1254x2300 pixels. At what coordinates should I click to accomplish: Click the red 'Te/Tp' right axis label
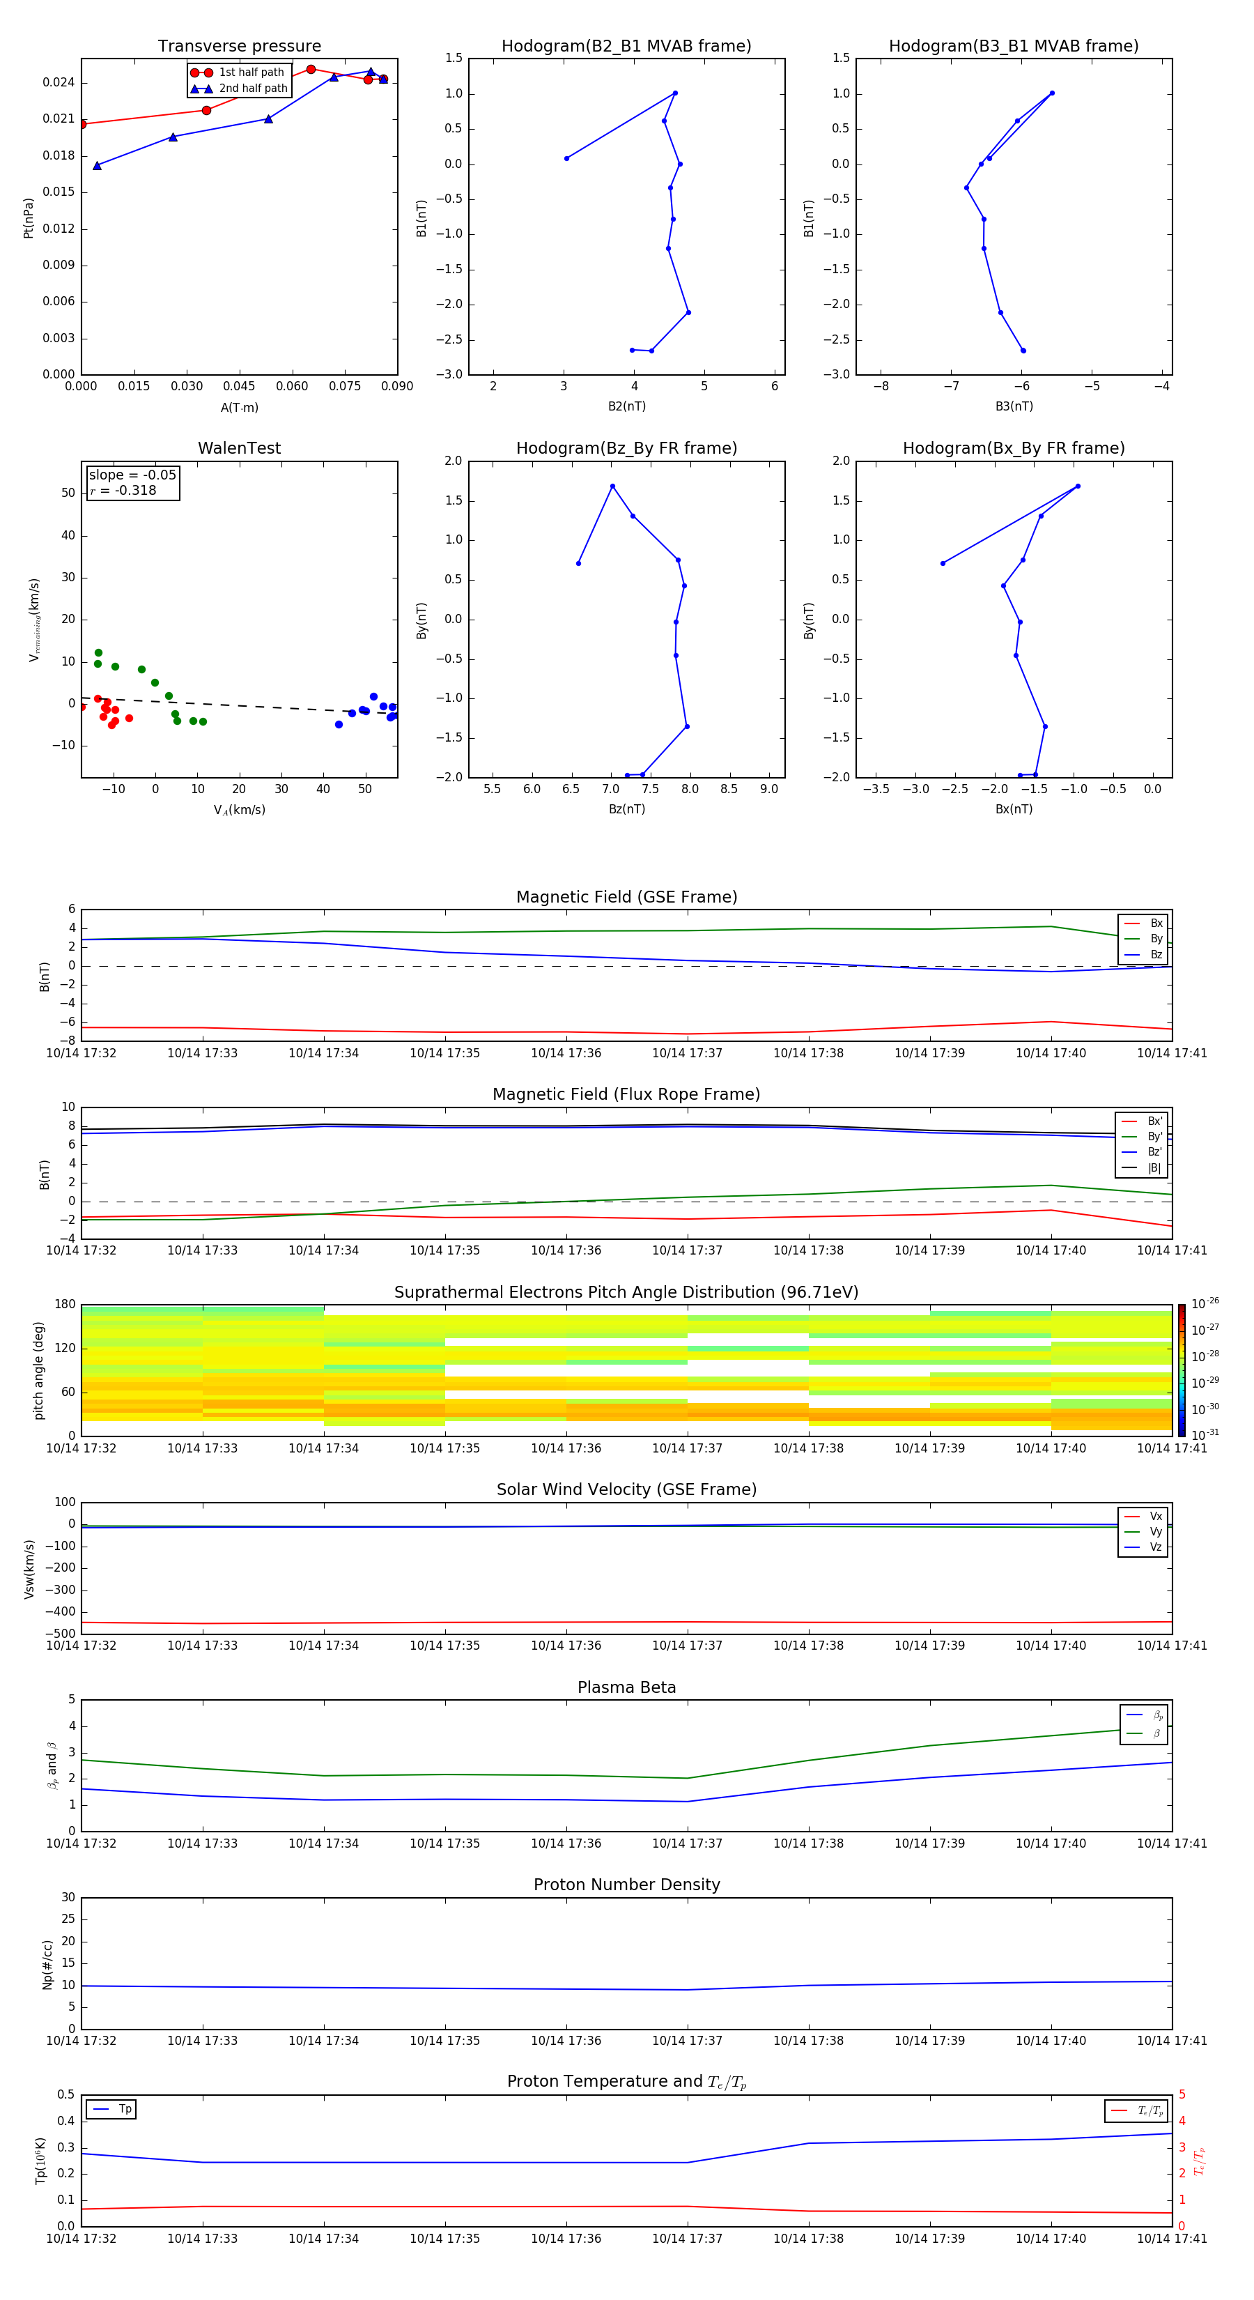(1200, 2161)
